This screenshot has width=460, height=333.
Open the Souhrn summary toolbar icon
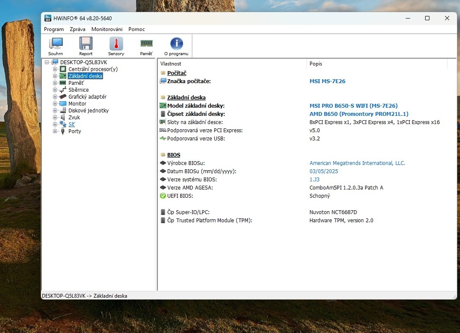[56, 44]
